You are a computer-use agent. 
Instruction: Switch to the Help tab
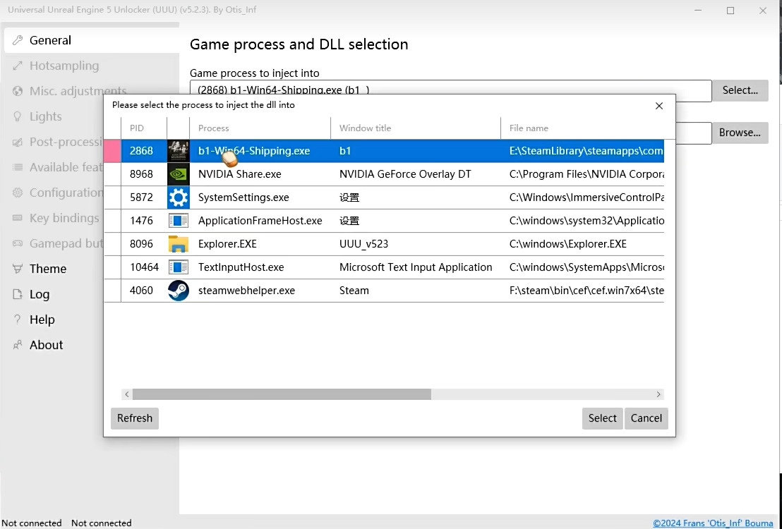point(42,320)
